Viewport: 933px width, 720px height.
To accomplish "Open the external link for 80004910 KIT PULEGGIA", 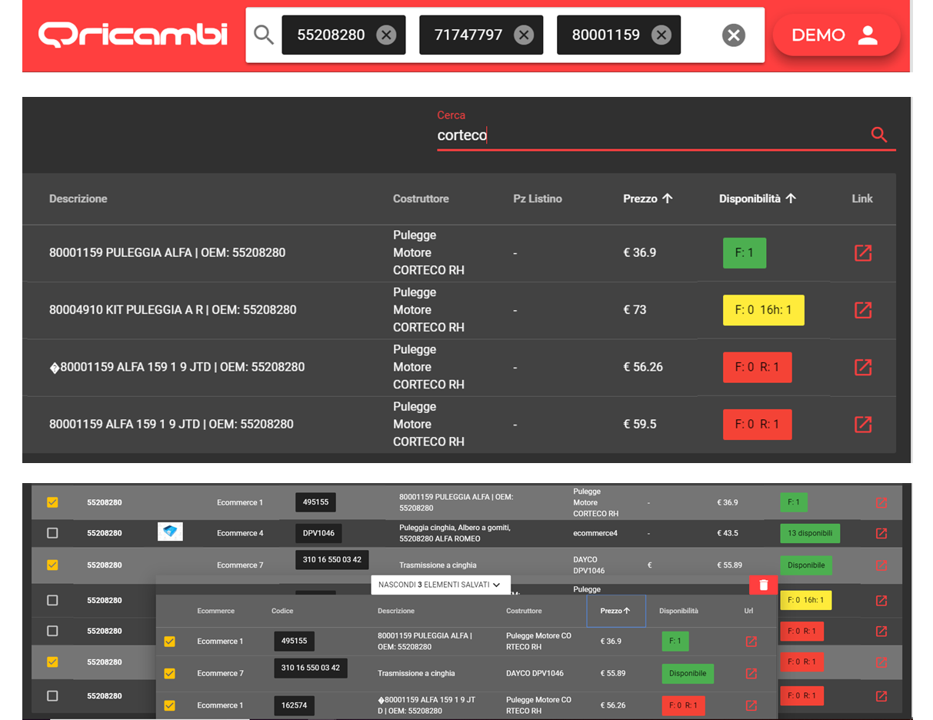I will pyautogui.click(x=863, y=309).
